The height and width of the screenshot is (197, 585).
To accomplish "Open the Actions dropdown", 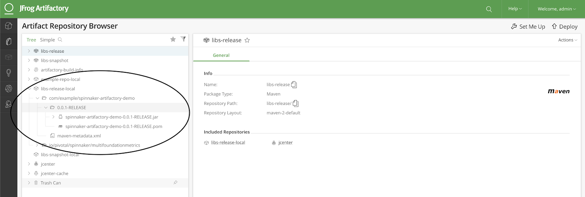I will click(x=567, y=40).
